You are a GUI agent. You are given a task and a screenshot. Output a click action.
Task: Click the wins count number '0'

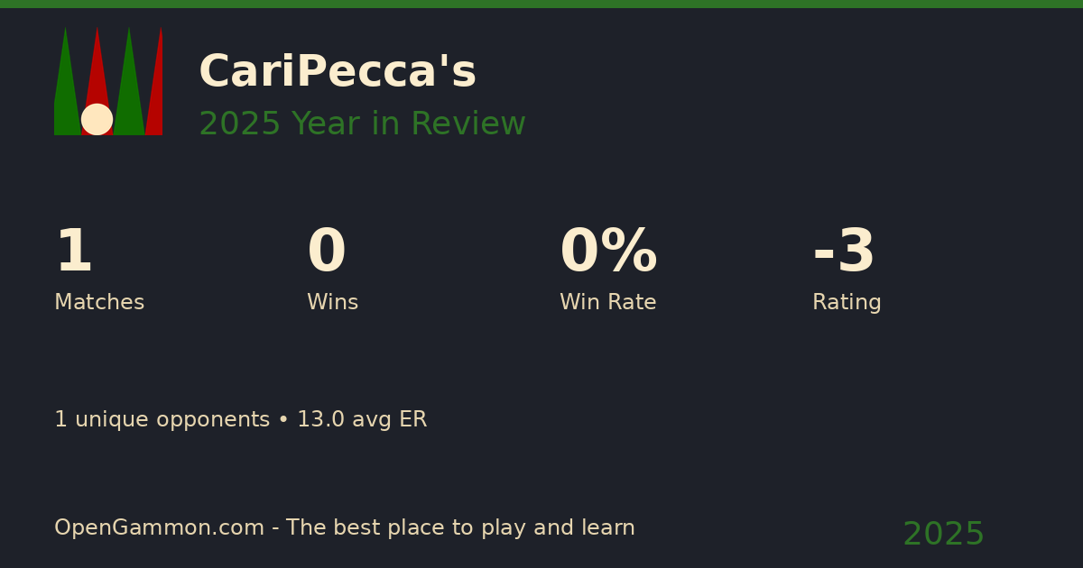[326, 252]
